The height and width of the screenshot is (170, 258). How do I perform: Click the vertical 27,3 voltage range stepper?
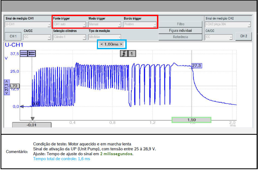[x=6, y=87]
